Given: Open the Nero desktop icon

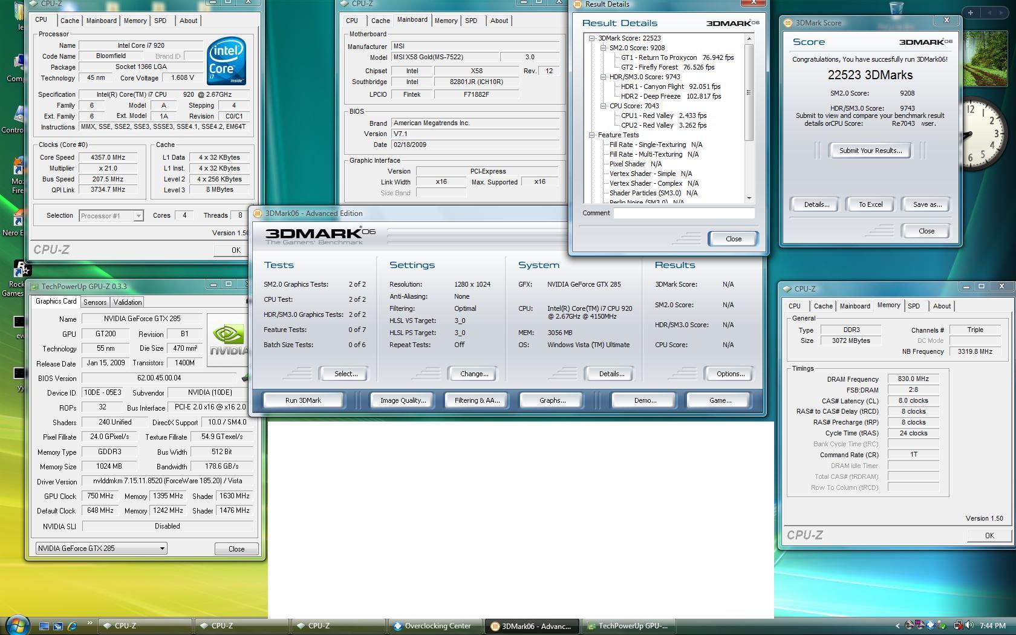Looking at the screenshot, I should tap(17, 221).
